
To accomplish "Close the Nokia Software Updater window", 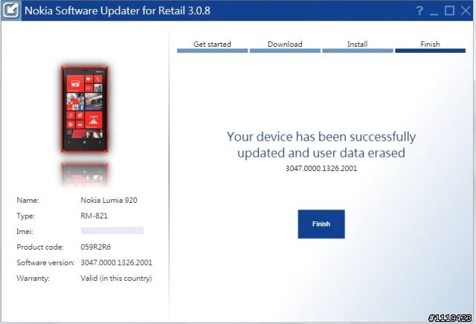I will pos(466,10).
